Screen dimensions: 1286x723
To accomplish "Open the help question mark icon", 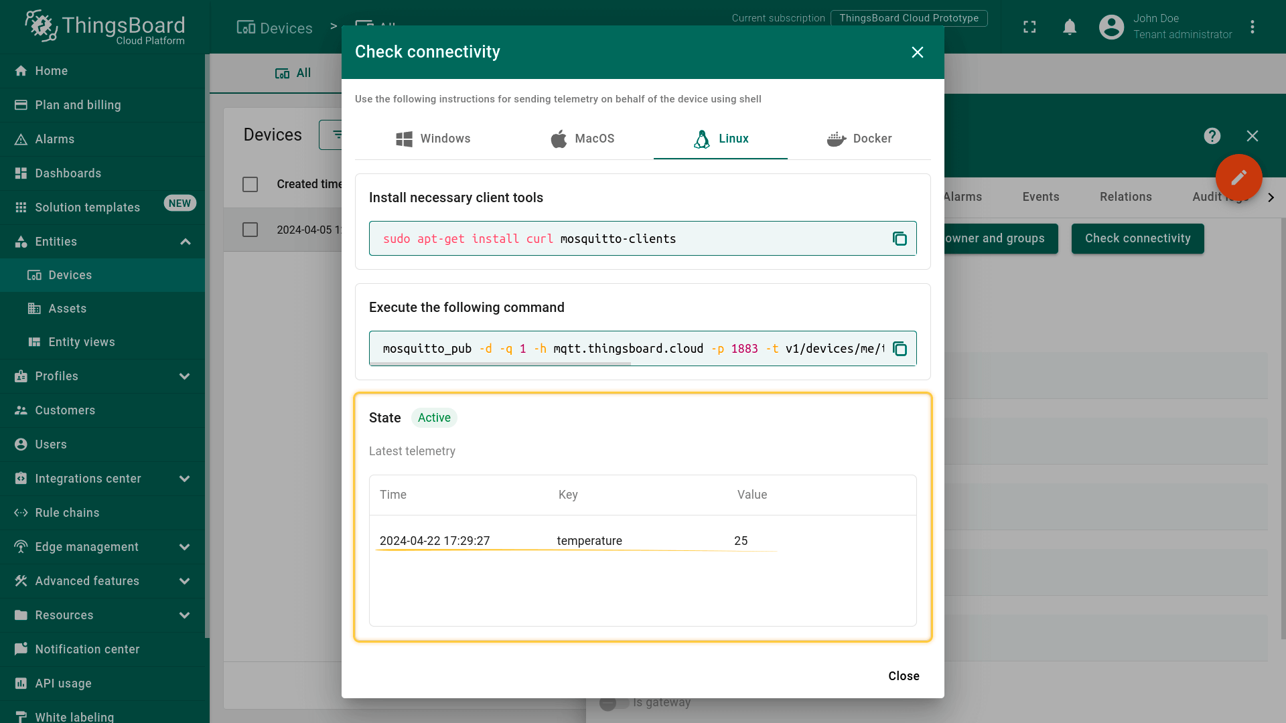I will click(1212, 136).
